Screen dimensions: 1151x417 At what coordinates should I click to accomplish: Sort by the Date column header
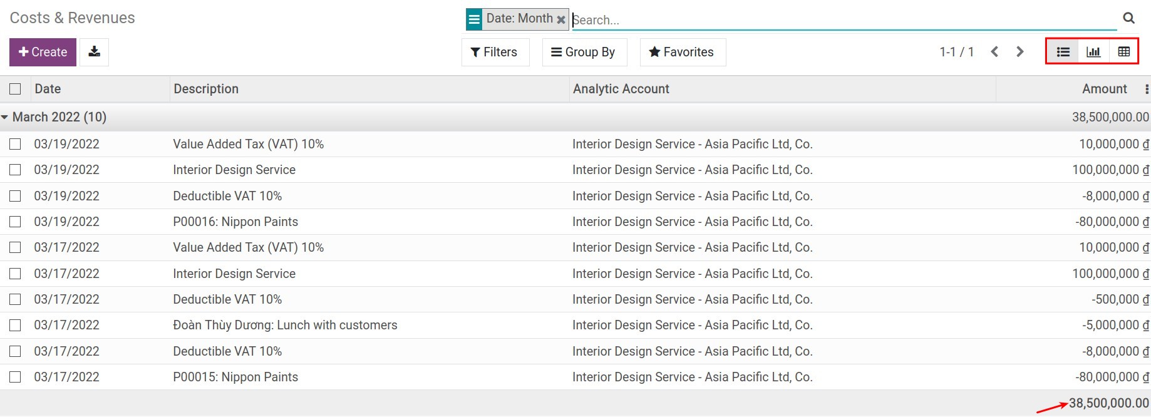click(48, 89)
